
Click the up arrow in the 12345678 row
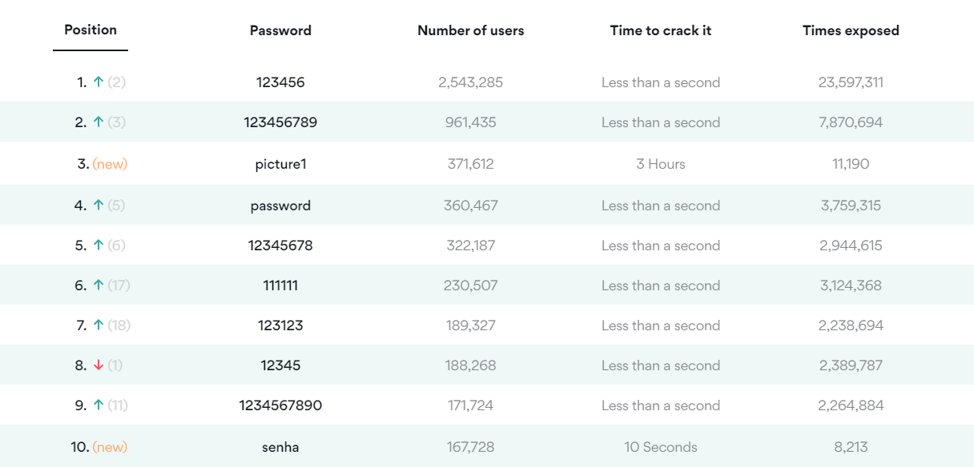(x=99, y=245)
